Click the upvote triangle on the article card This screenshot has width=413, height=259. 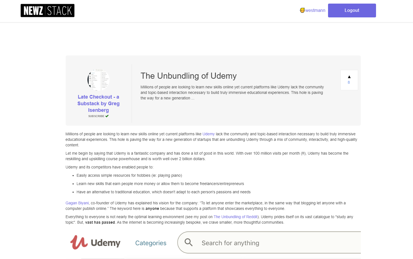pyautogui.click(x=349, y=76)
